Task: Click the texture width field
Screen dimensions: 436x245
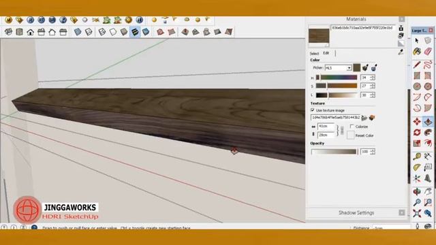Action: click(326, 127)
